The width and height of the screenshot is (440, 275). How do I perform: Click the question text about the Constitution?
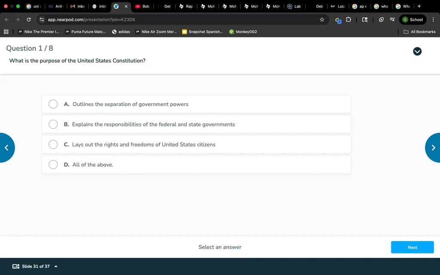[x=77, y=61]
